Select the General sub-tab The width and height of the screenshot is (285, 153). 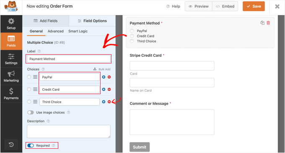(x=36, y=31)
